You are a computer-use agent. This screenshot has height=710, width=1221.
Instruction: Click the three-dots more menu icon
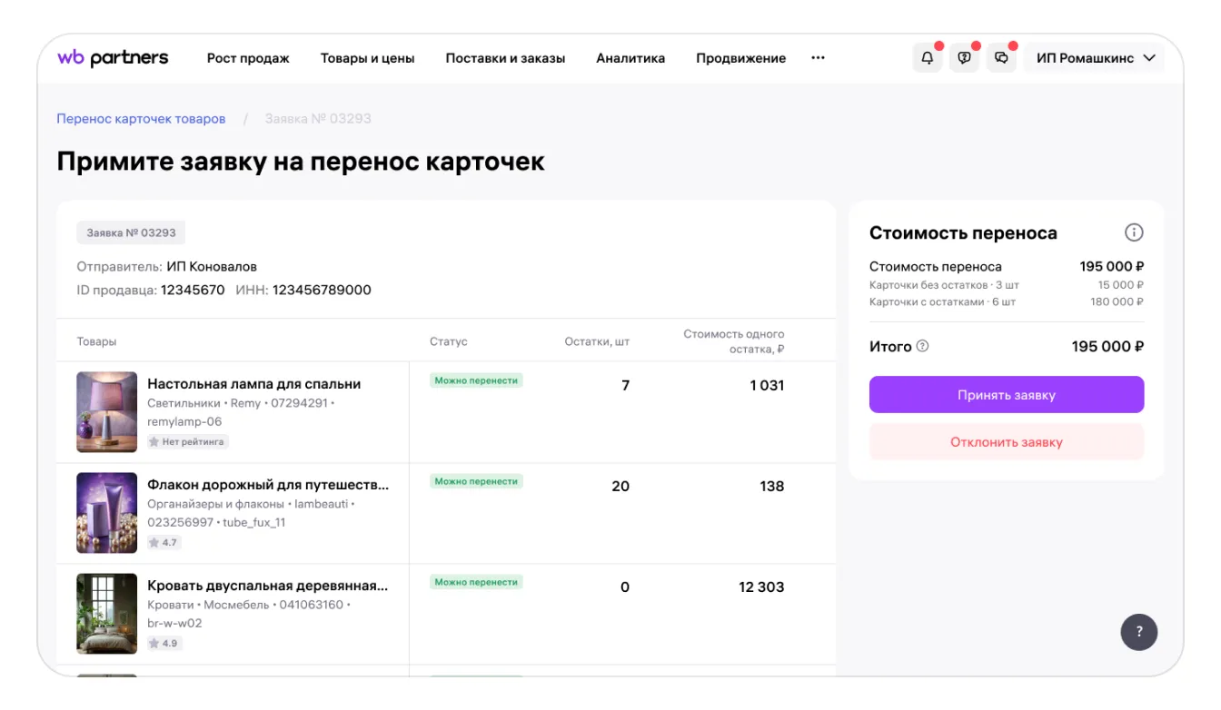point(818,58)
